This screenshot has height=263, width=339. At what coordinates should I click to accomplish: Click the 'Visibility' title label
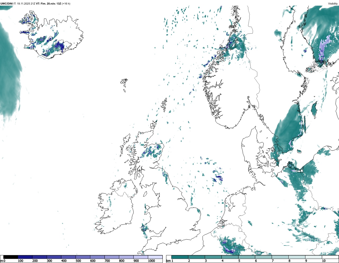[x=333, y=4]
